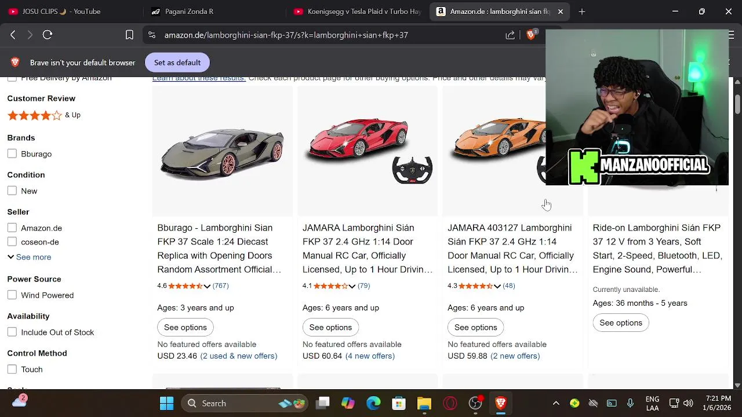Open the 4 new offers link
The width and height of the screenshot is (742, 417).
(x=370, y=356)
